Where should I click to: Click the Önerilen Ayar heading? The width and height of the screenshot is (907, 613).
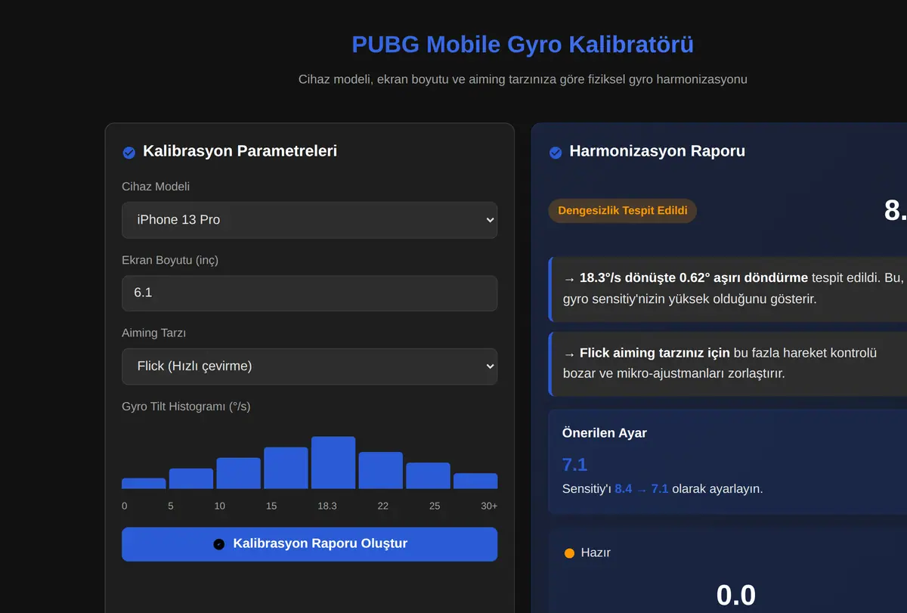click(605, 433)
